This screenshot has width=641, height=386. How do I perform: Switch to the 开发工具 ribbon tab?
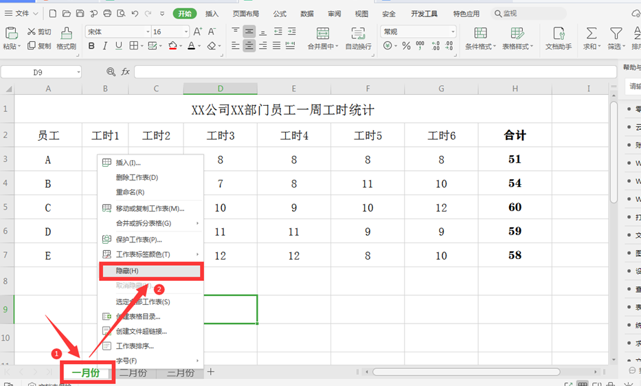(424, 14)
